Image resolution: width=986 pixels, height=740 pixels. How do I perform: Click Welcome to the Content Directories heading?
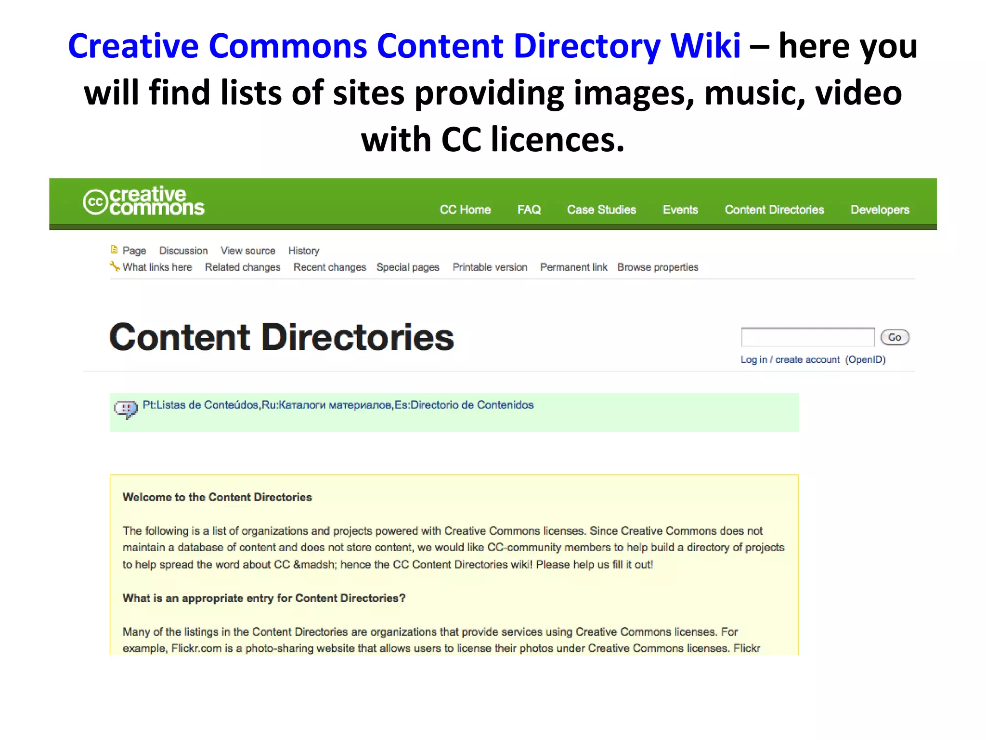point(217,497)
